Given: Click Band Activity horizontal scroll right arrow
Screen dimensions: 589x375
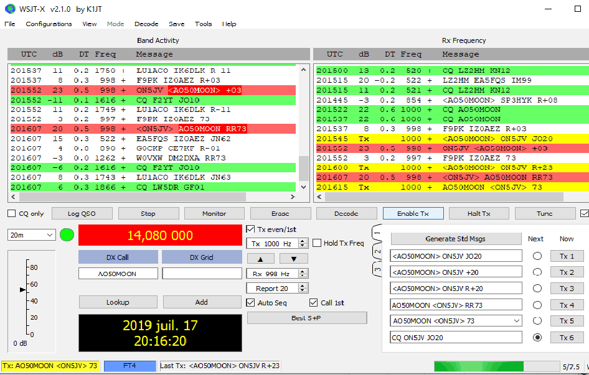Looking at the screenshot, I should click(x=293, y=197).
